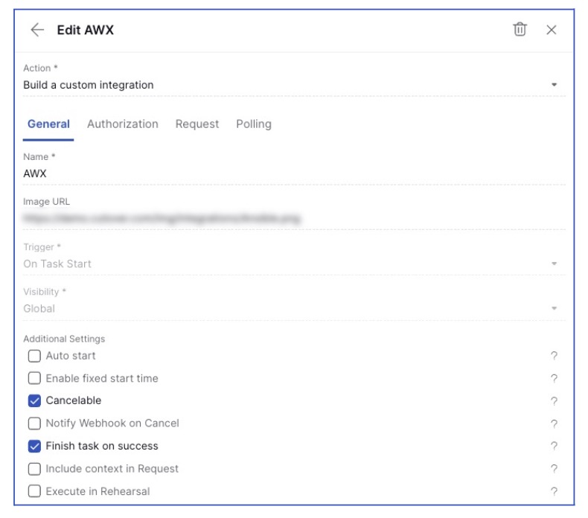The width and height of the screenshot is (588, 518).
Task: Show help for Include context in Request
Action: 554,469
